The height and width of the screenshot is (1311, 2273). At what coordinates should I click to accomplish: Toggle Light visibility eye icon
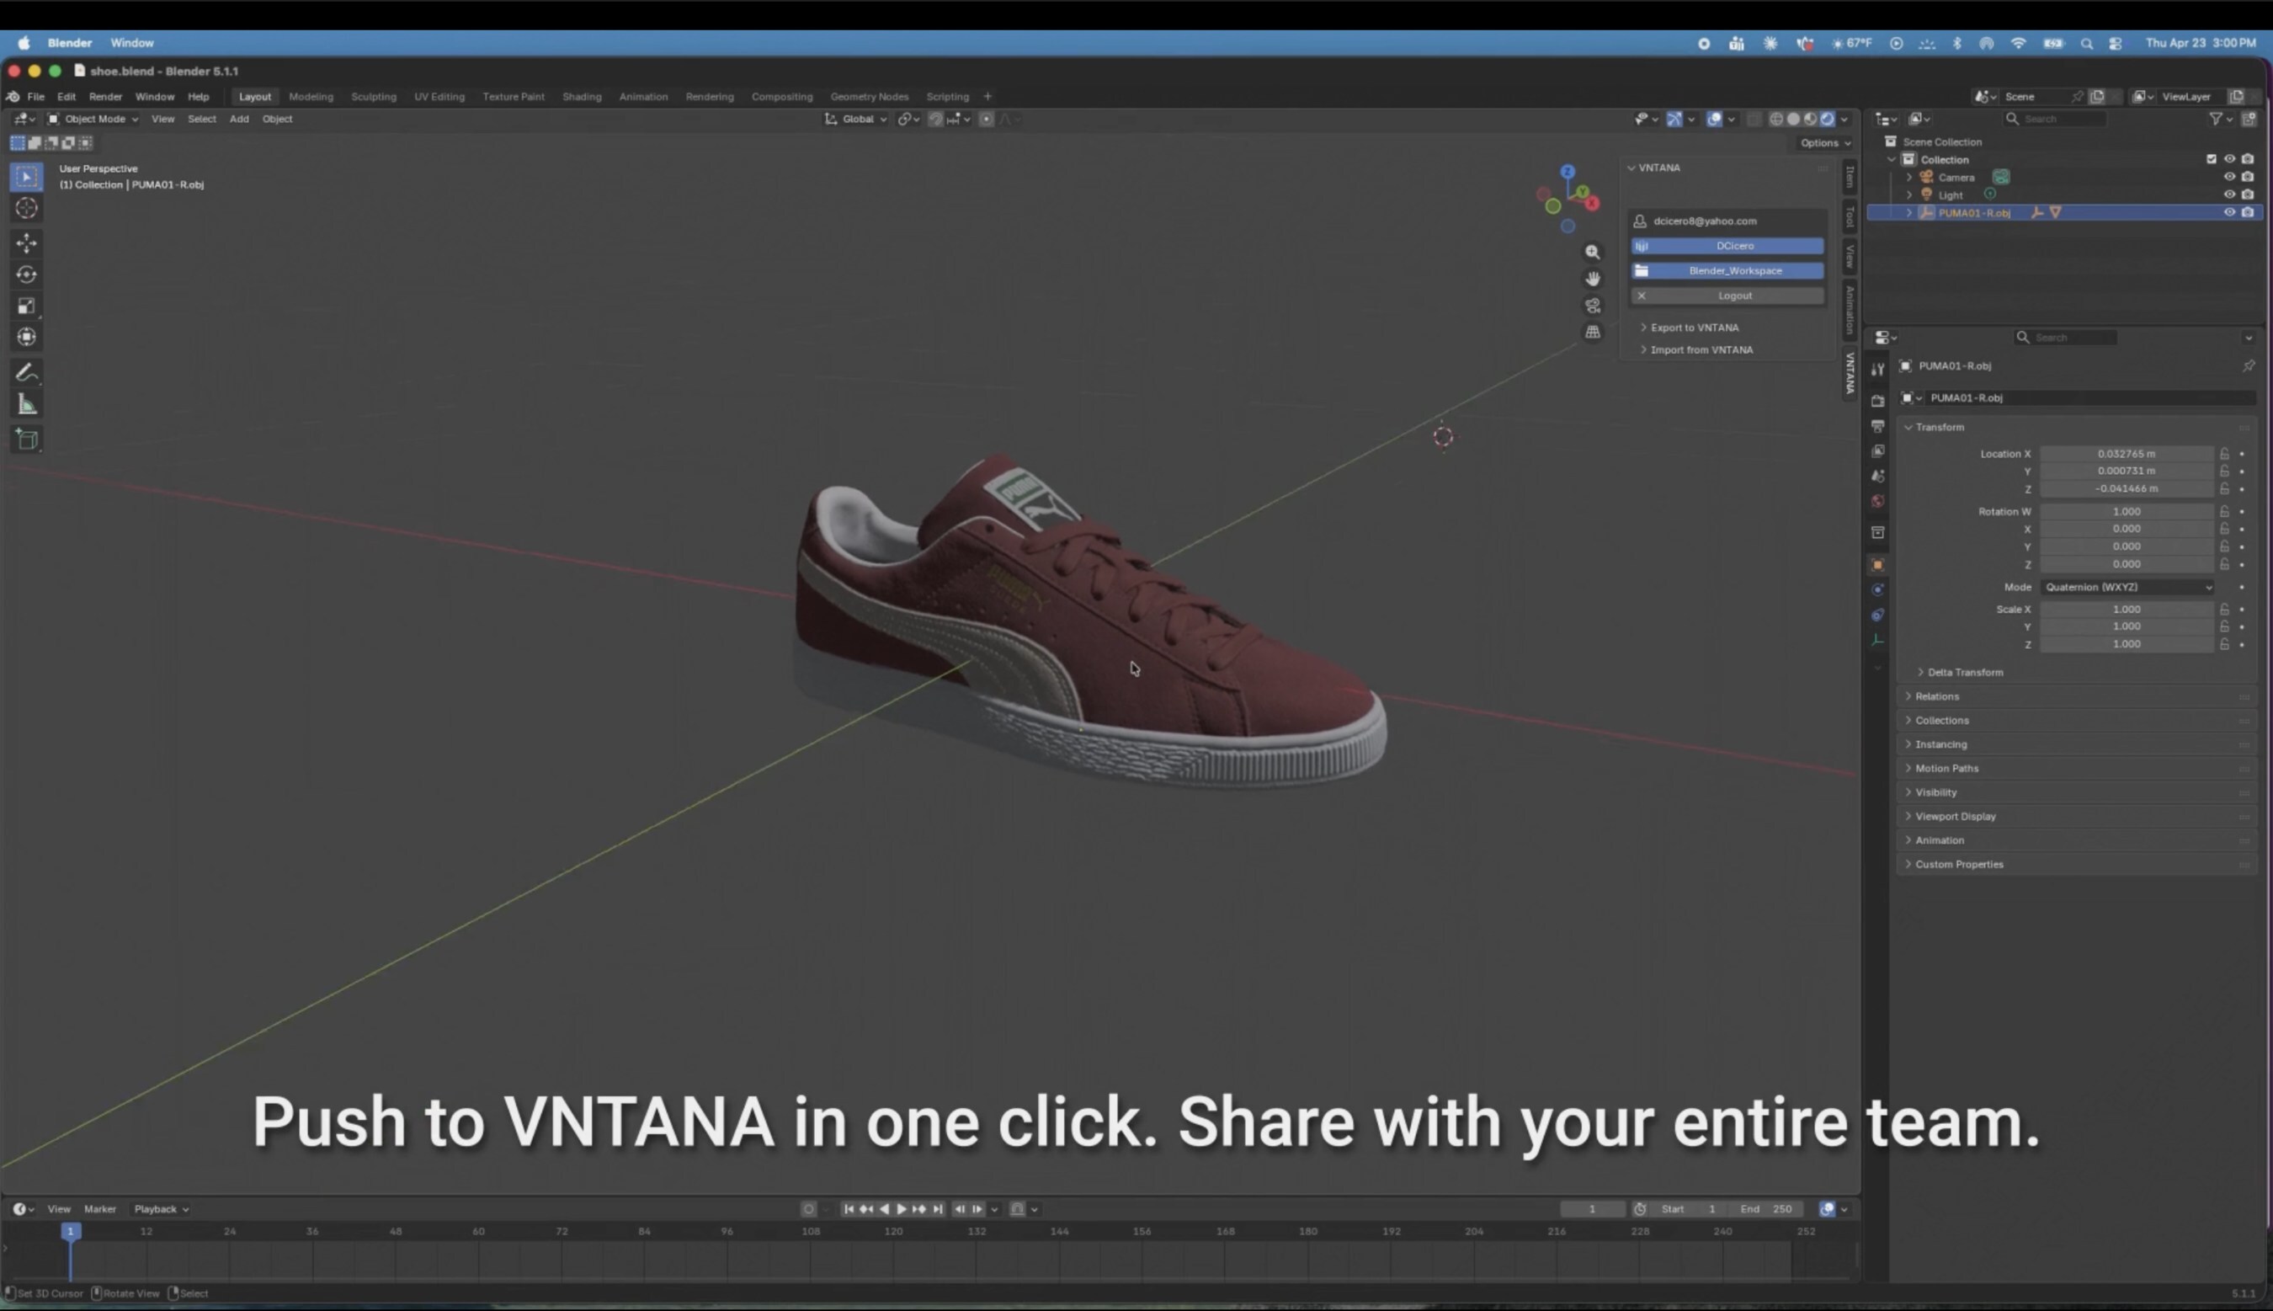(2229, 195)
